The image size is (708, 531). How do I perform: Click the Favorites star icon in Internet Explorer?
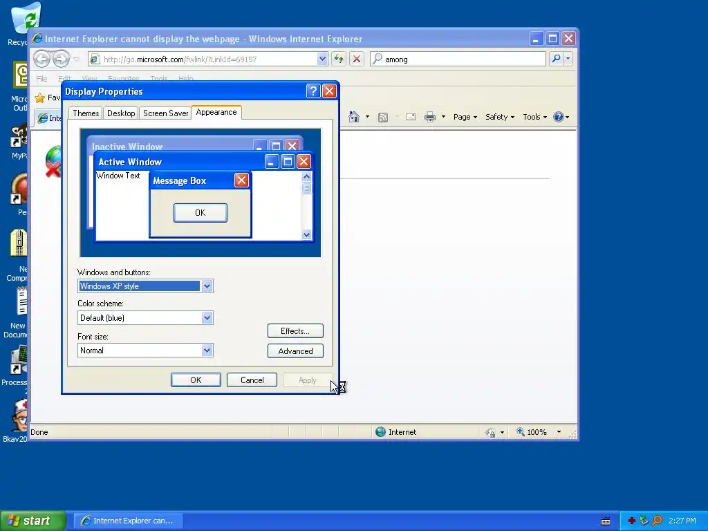click(39, 97)
